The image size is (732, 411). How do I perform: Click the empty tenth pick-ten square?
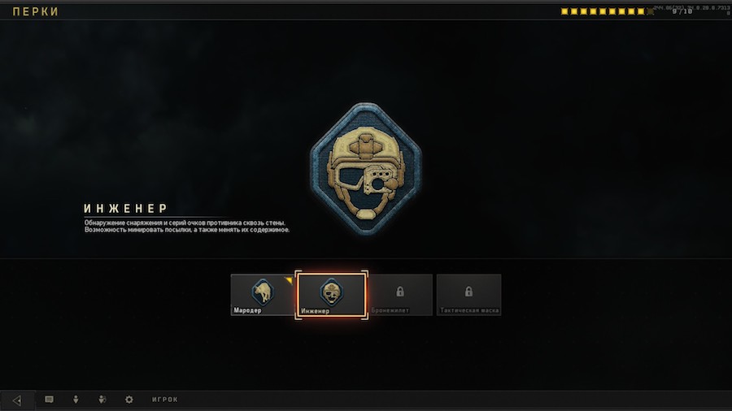pyautogui.click(x=651, y=11)
